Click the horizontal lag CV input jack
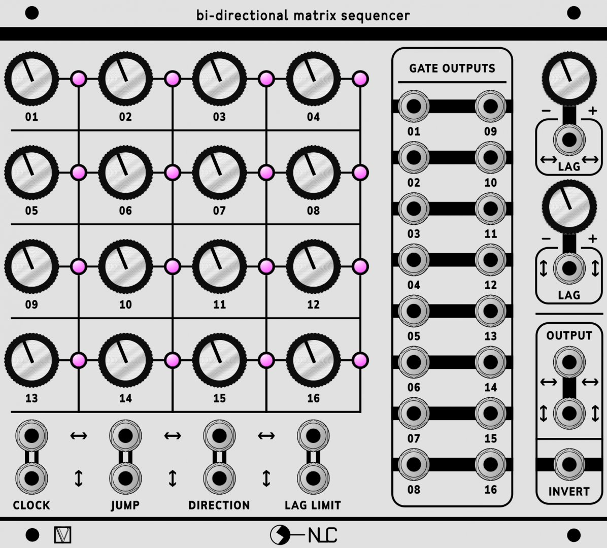The height and width of the screenshot is (548, 607). (x=569, y=139)
